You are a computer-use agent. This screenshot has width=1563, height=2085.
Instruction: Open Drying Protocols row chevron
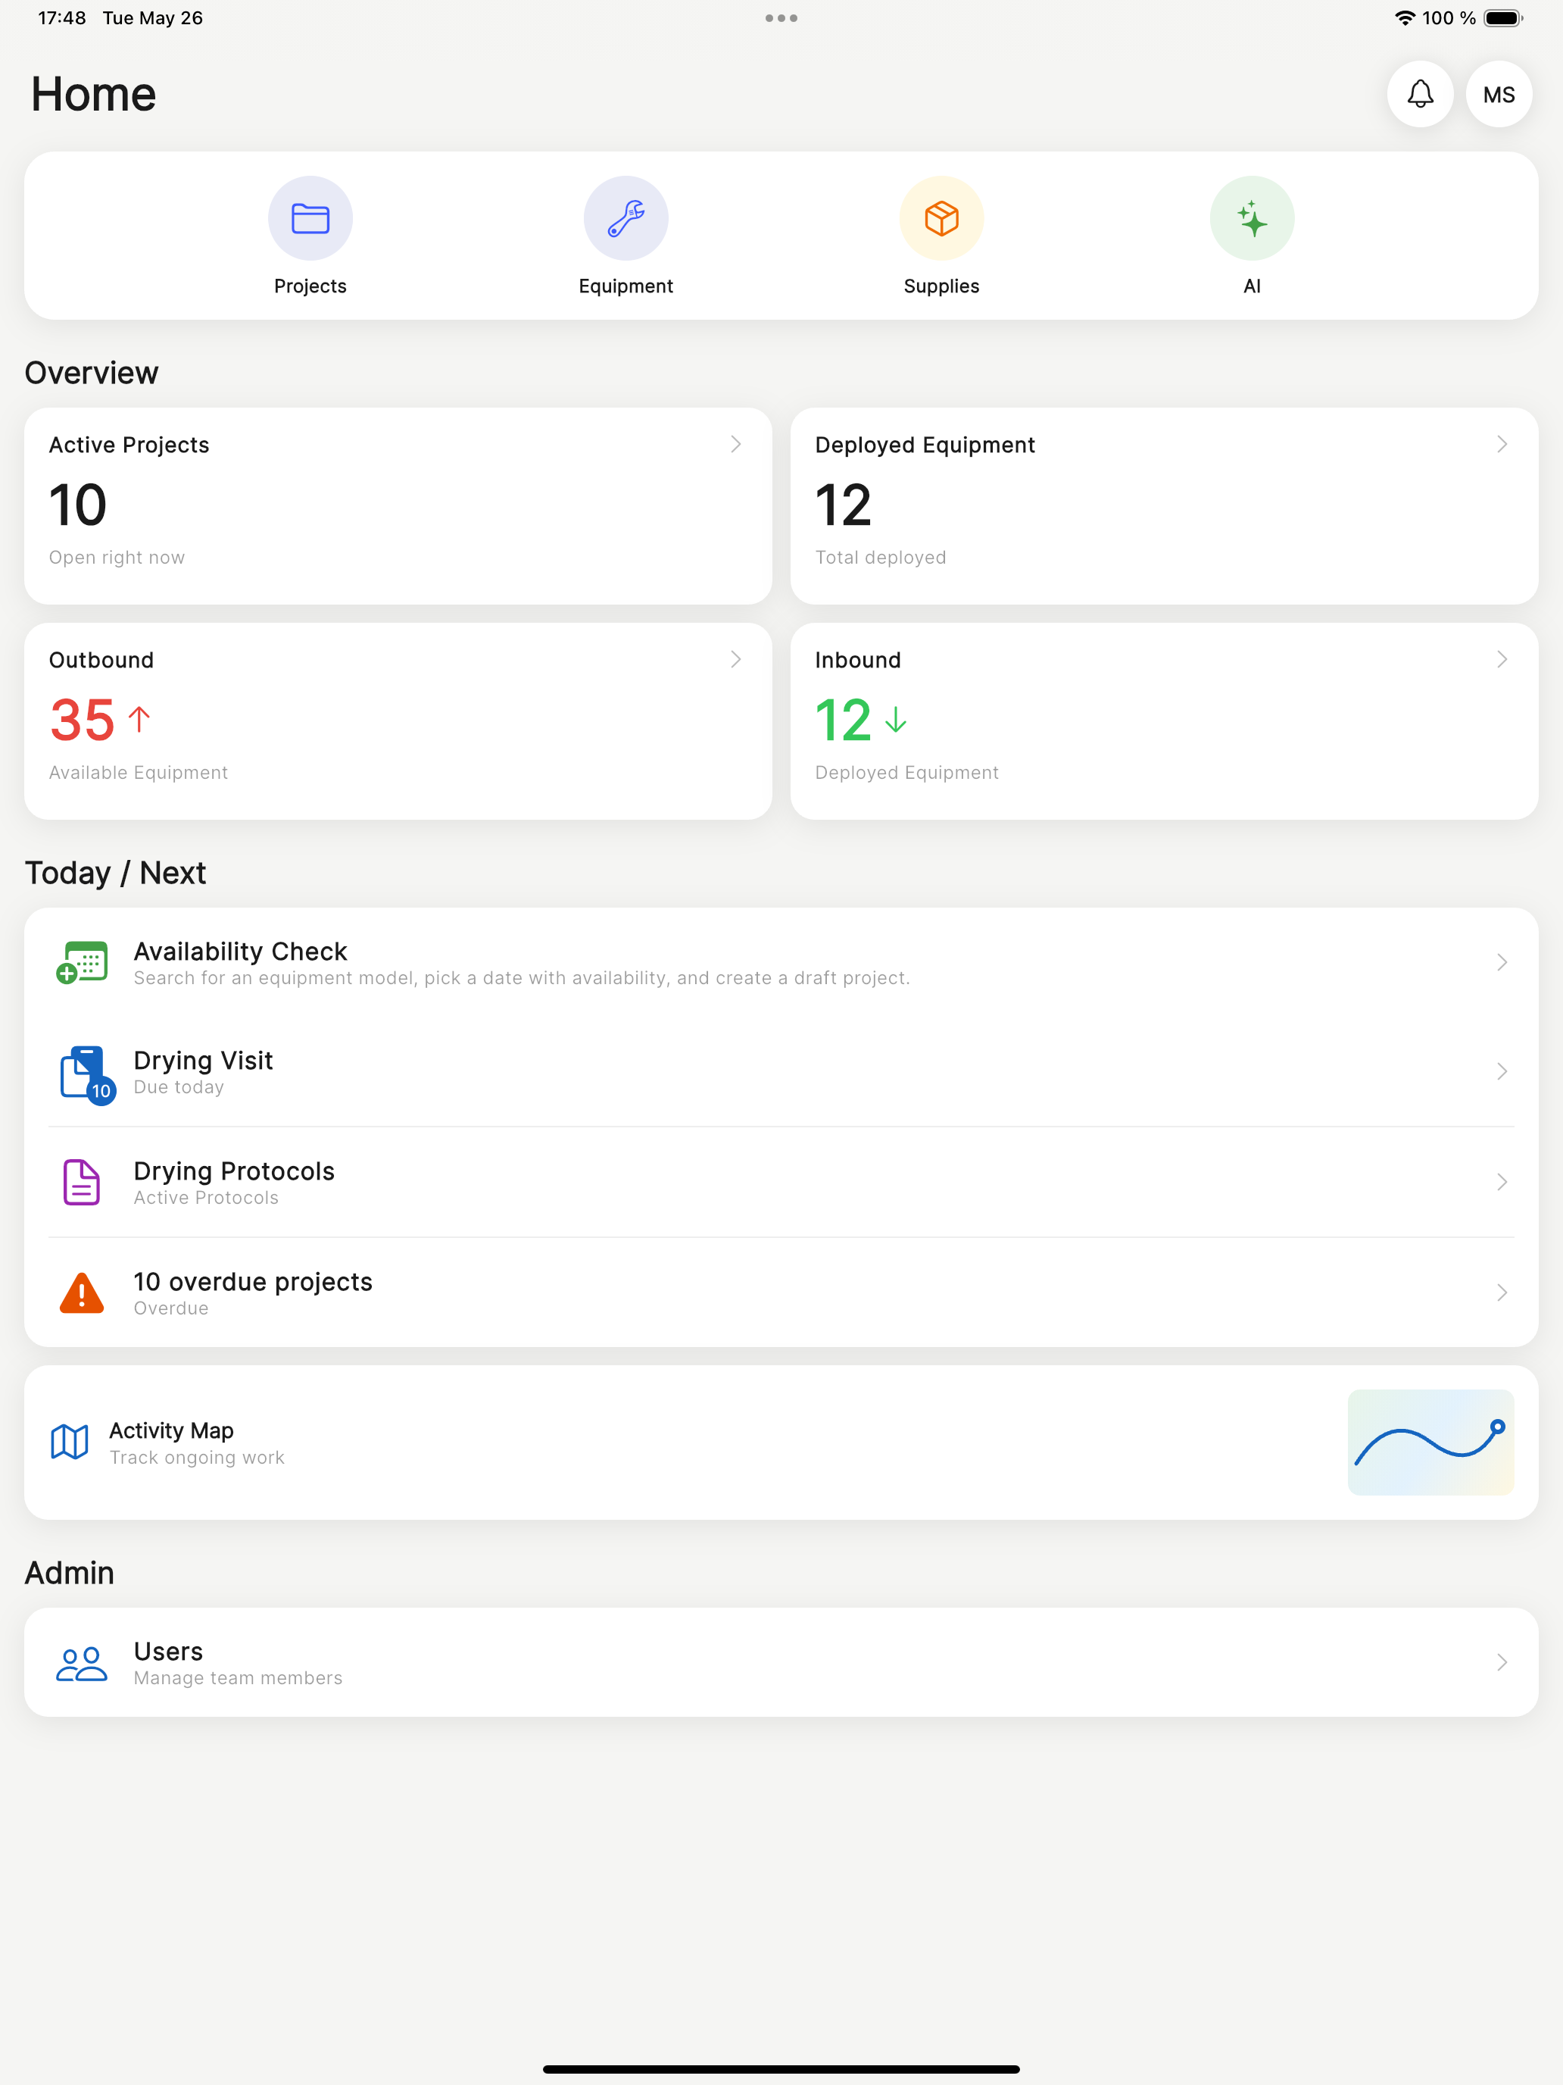tap(1502, 1182)
